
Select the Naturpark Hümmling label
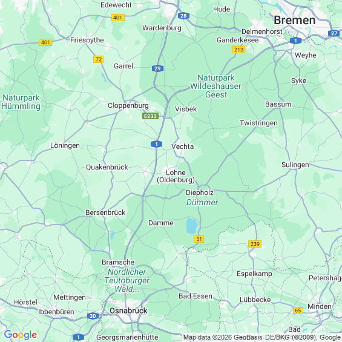21,102
